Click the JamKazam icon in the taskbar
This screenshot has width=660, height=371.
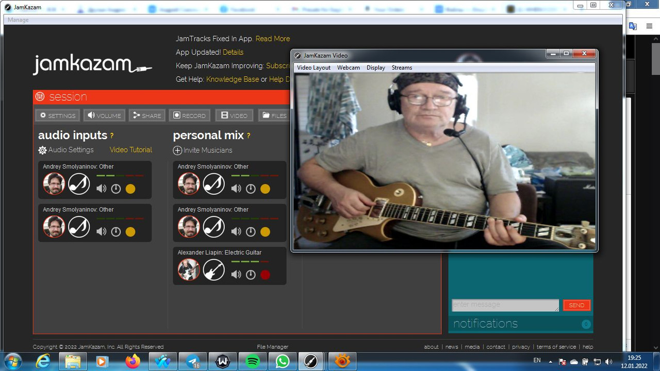click(310, 362)
